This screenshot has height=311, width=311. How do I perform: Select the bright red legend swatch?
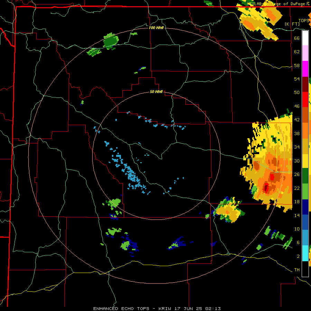coord(305,100)
